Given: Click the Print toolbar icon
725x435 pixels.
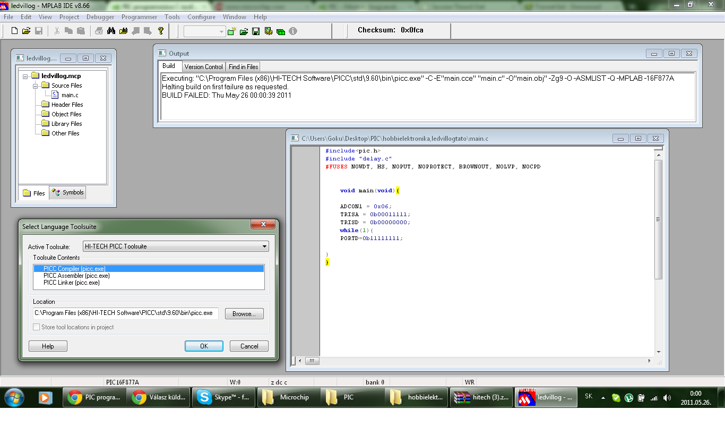Looking at the screenshot, I should (x=99, y=31).
